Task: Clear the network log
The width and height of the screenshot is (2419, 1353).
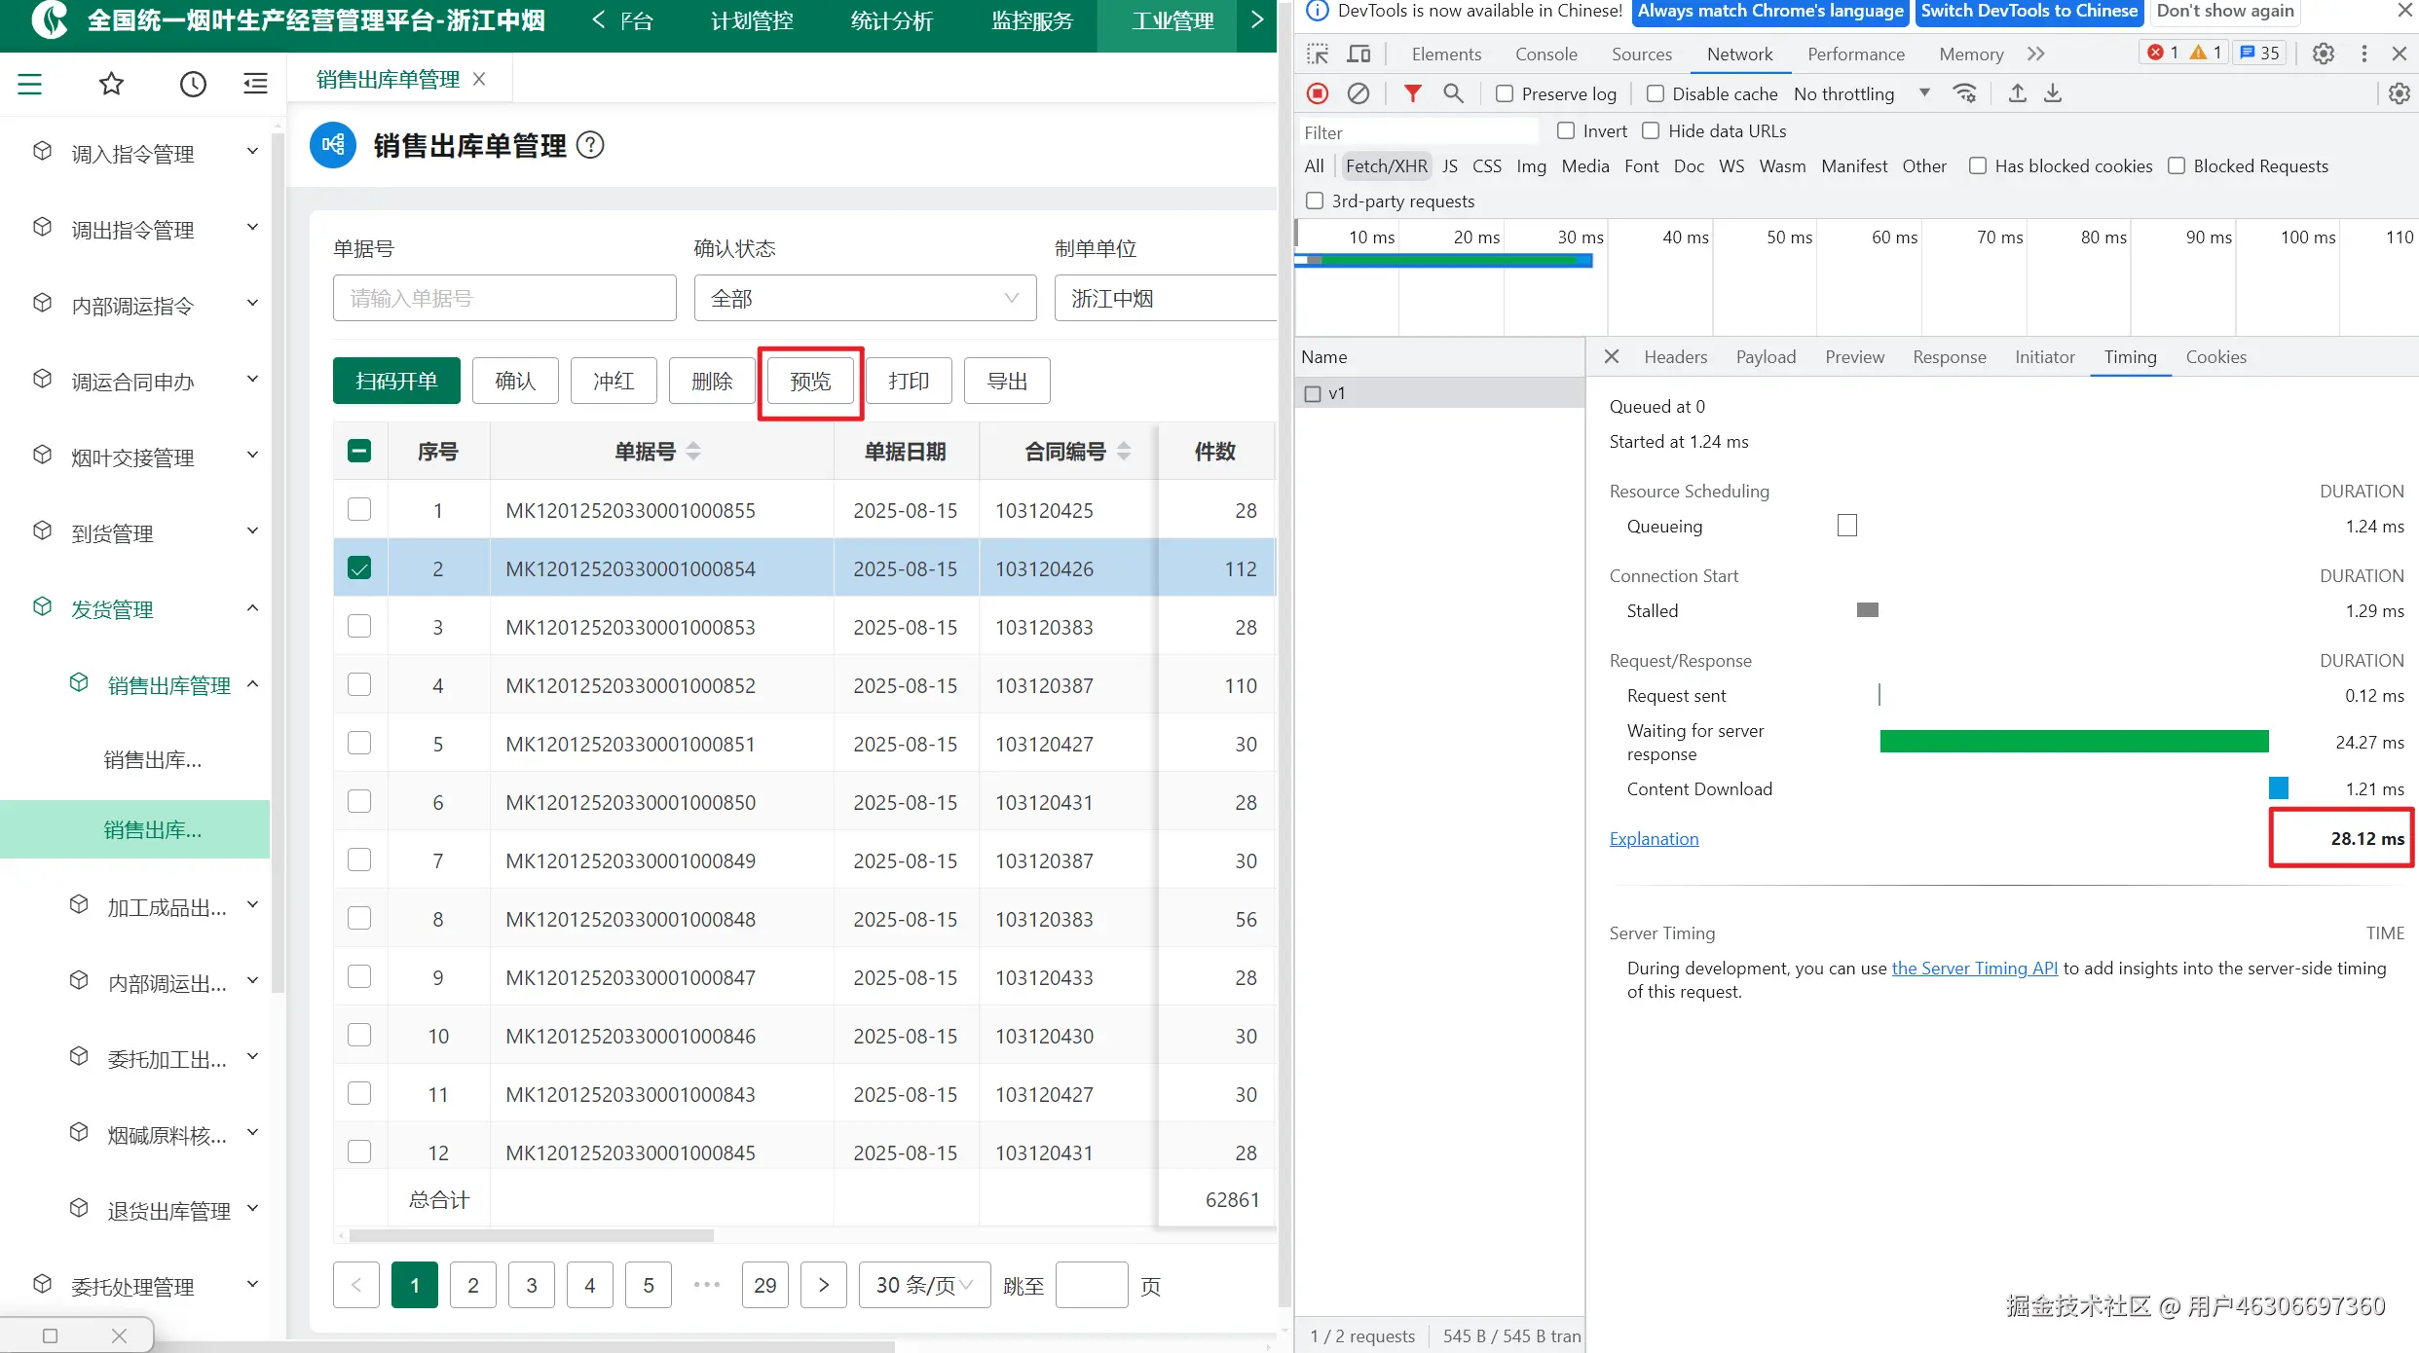Action: coord(1358,93)
